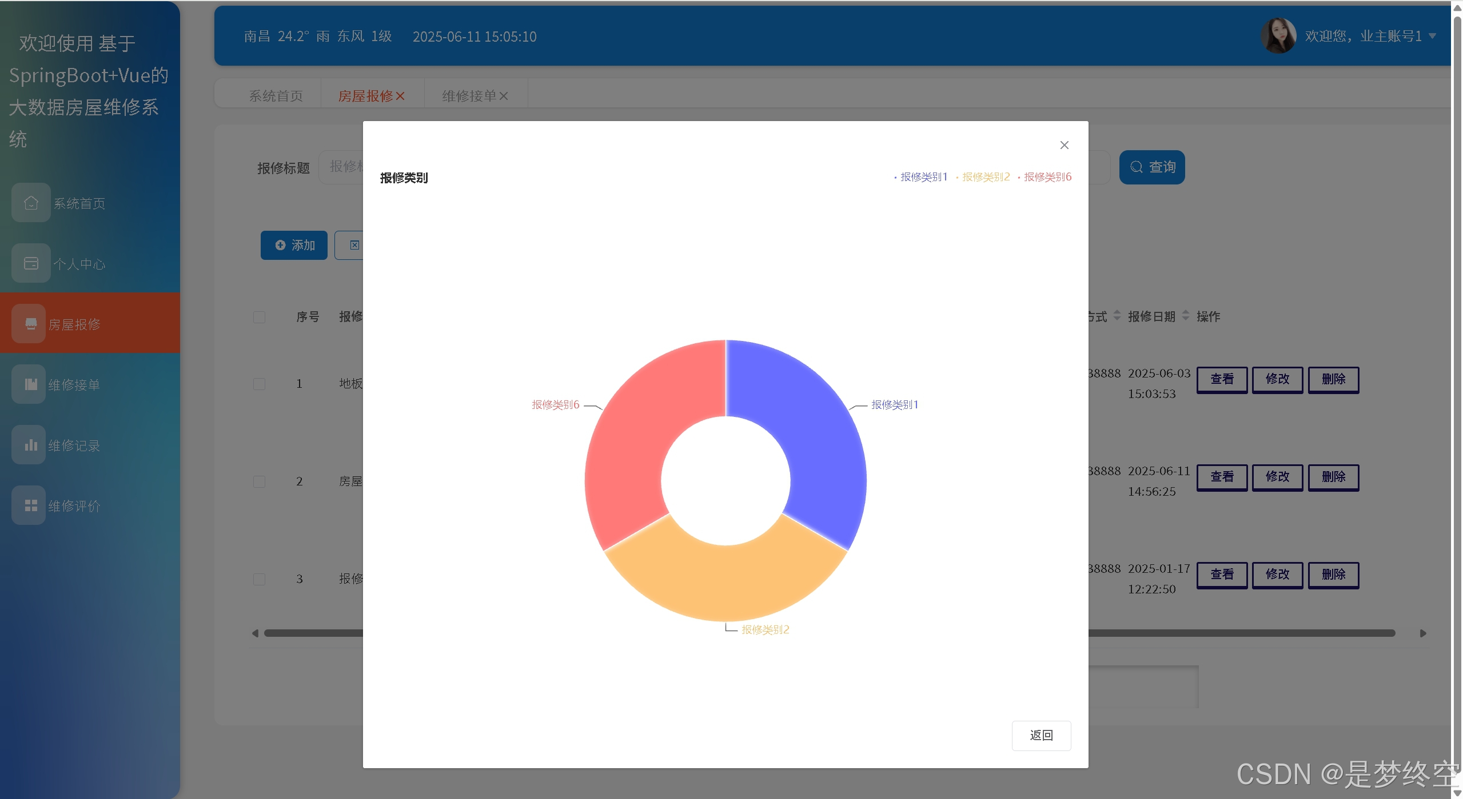Image resolution: width=1463 pixels, height=799 pixels.
Task: Click the 系统首页 home icon in sidebar
Action: [x=31, y=203]
